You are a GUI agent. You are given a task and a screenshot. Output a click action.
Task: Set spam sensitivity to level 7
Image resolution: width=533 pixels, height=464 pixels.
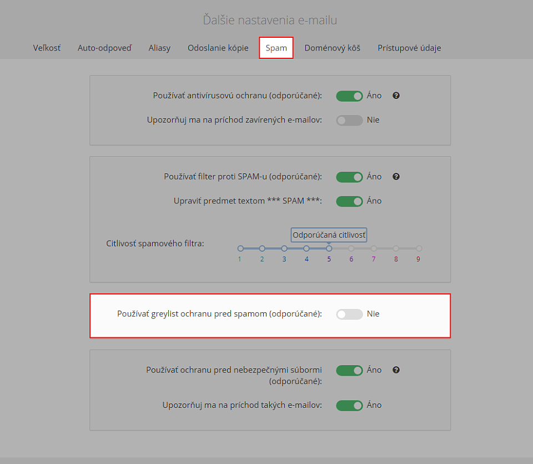pyautogui.click(x=374, y=248)
